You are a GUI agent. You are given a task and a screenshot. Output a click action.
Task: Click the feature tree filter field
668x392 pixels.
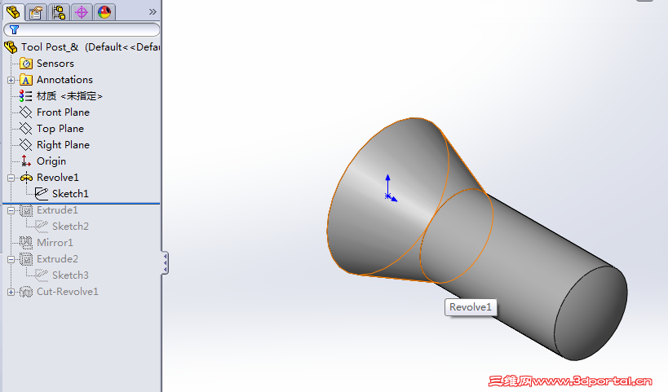(82, 30)
